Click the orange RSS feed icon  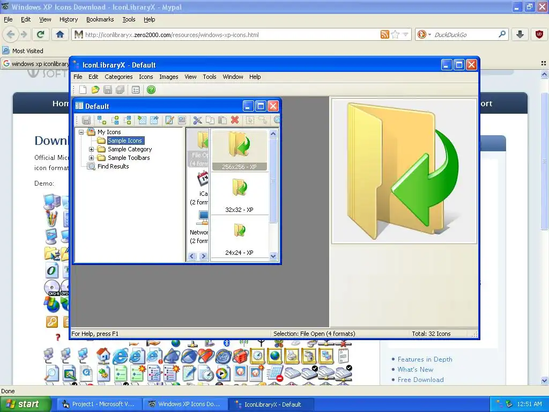pos(385,34)
